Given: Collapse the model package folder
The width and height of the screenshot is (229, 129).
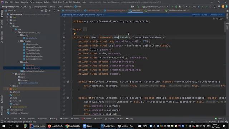Looking at the screenshot, I should [19, 62].
